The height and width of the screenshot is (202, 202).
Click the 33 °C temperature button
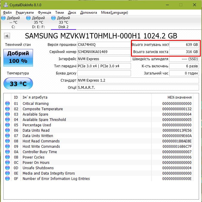(18, 83)
